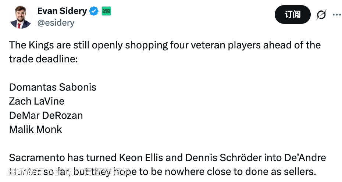Click the Grok icon next to subscribe
Viewport: 342px width, 182px height.
[321, 15]
